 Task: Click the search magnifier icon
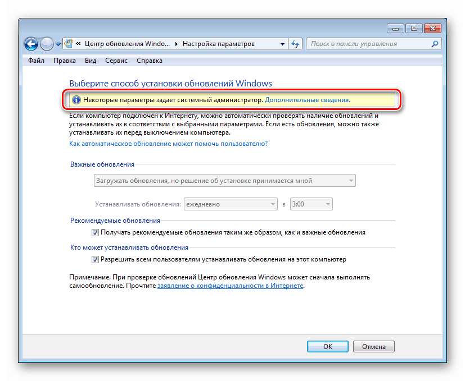(x=433, y=43)
